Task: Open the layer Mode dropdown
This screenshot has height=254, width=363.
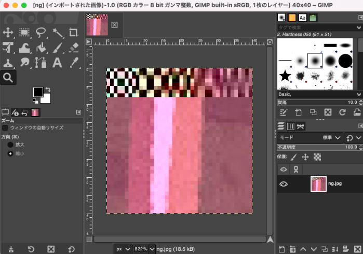Action: [310, 138]
